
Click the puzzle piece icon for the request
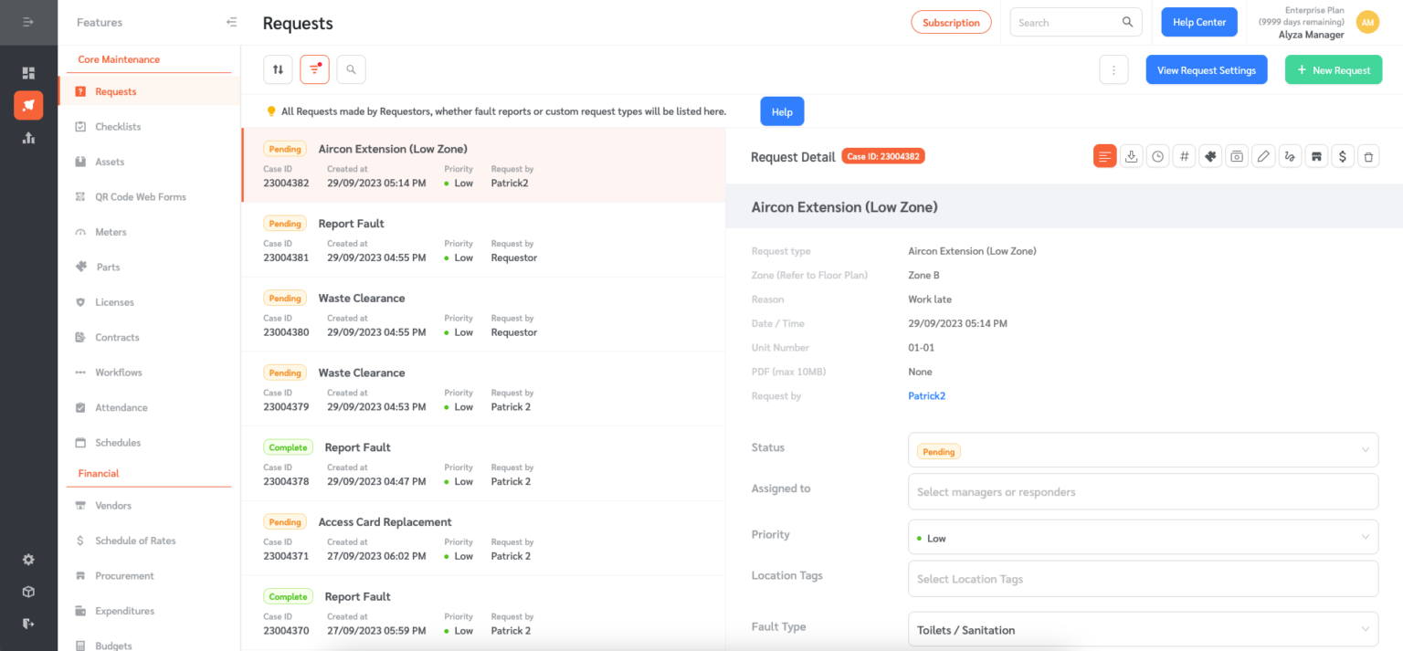(x=1210, y=155)
